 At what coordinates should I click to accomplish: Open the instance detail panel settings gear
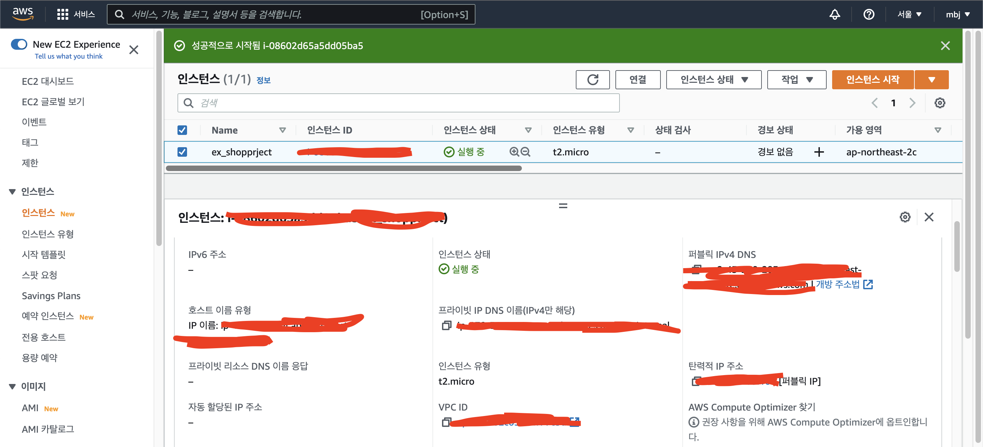pos(905,217)
